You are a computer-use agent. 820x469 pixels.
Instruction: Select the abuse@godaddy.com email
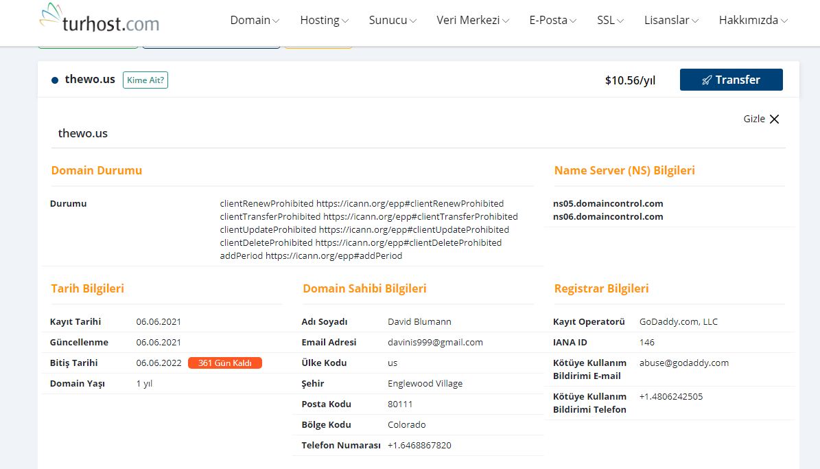coord(684,363)
